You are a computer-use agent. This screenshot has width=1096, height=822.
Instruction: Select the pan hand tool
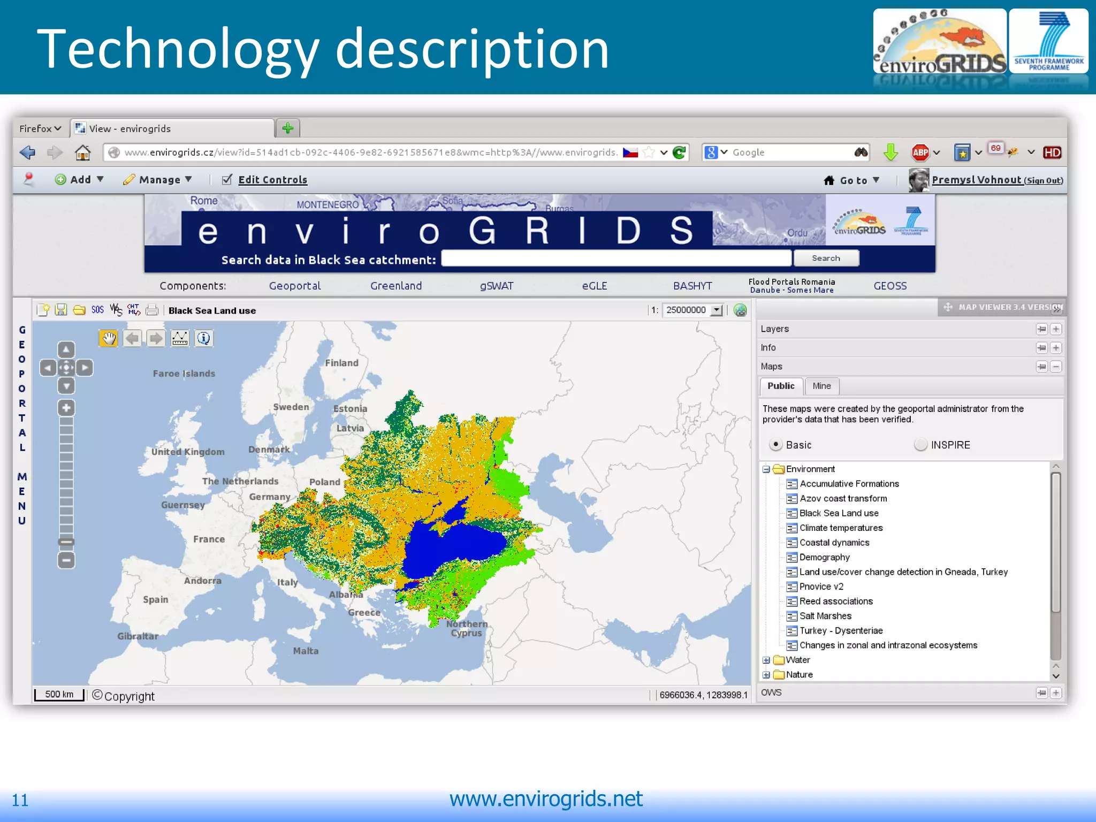(x=109, y=338)
